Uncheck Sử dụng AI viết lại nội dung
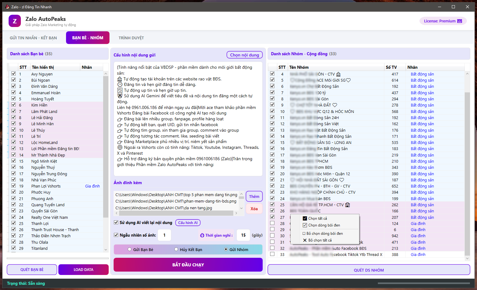Screen dimensions: 477x290 [x=116, y=222]
